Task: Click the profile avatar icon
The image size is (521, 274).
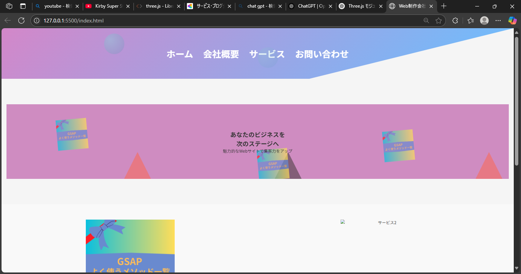Action: coord(484,20)
